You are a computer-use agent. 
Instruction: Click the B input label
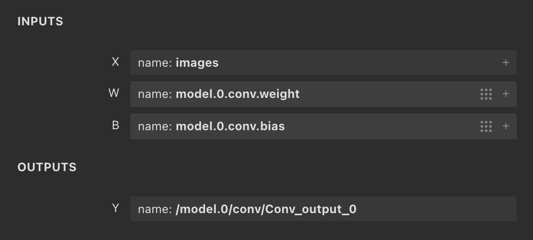[115, 126]
